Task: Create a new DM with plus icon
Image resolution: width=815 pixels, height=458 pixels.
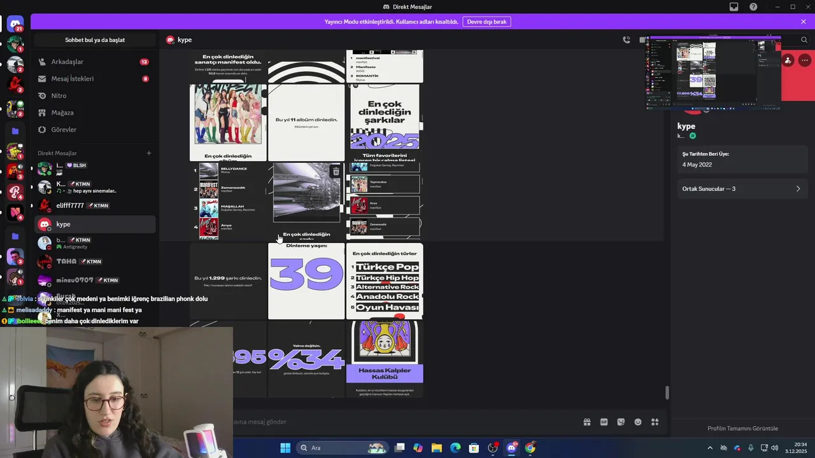Action: pyautogui.click(x=149, y=153)
